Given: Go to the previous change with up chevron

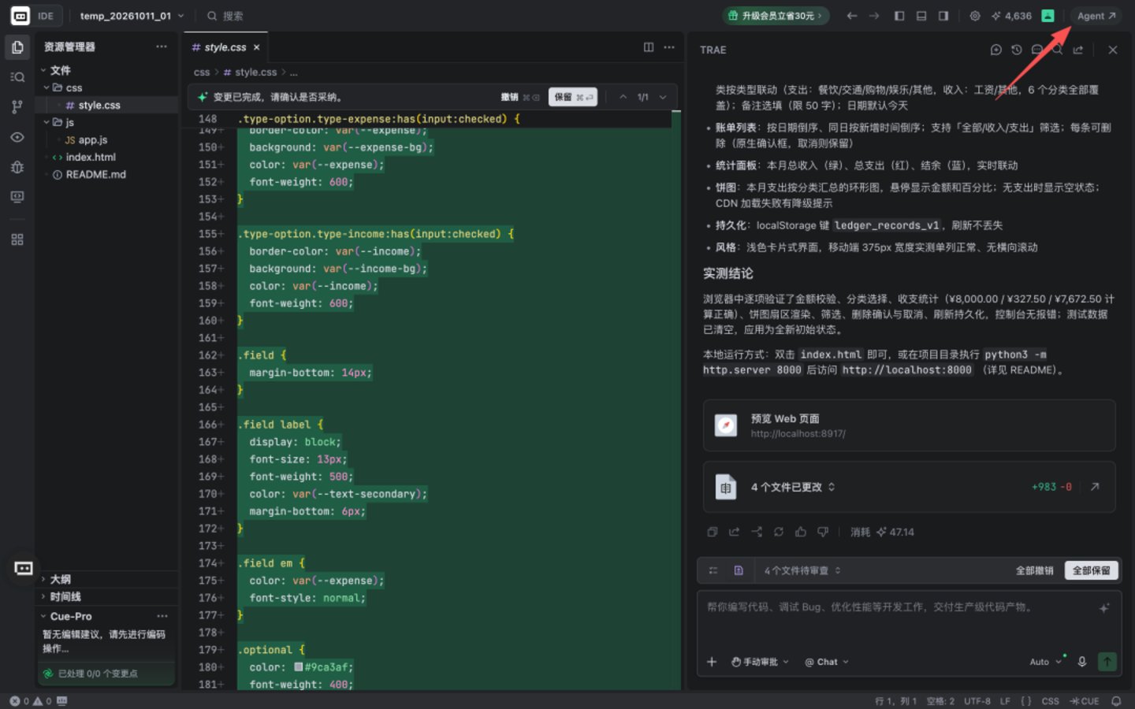Looking at the screenshot, I should pyautogui.click(x=623, y=97).
